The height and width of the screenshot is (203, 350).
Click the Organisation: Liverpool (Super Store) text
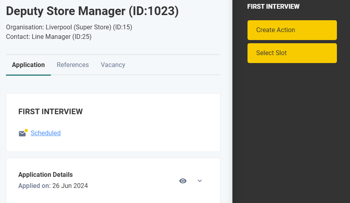pyautogui.click(x=58, y=27)
